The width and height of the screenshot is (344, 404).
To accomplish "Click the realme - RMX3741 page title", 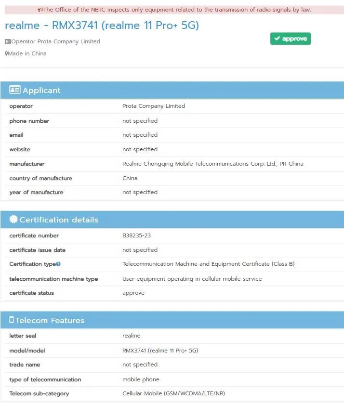I will coord(102,26).
